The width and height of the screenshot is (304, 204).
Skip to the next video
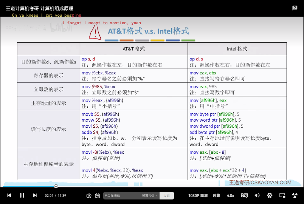tap(35, 195)
